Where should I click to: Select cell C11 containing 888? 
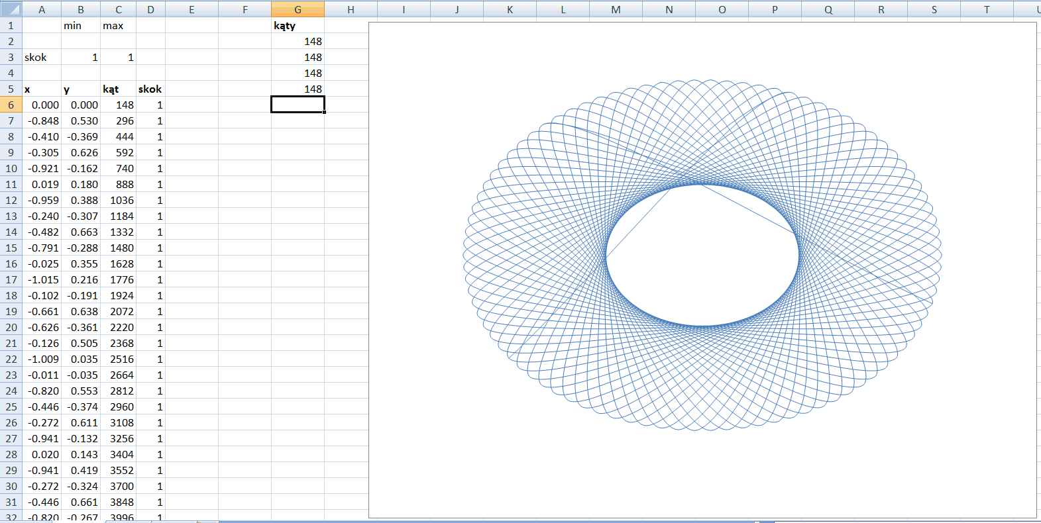click(x=118, y=184)
